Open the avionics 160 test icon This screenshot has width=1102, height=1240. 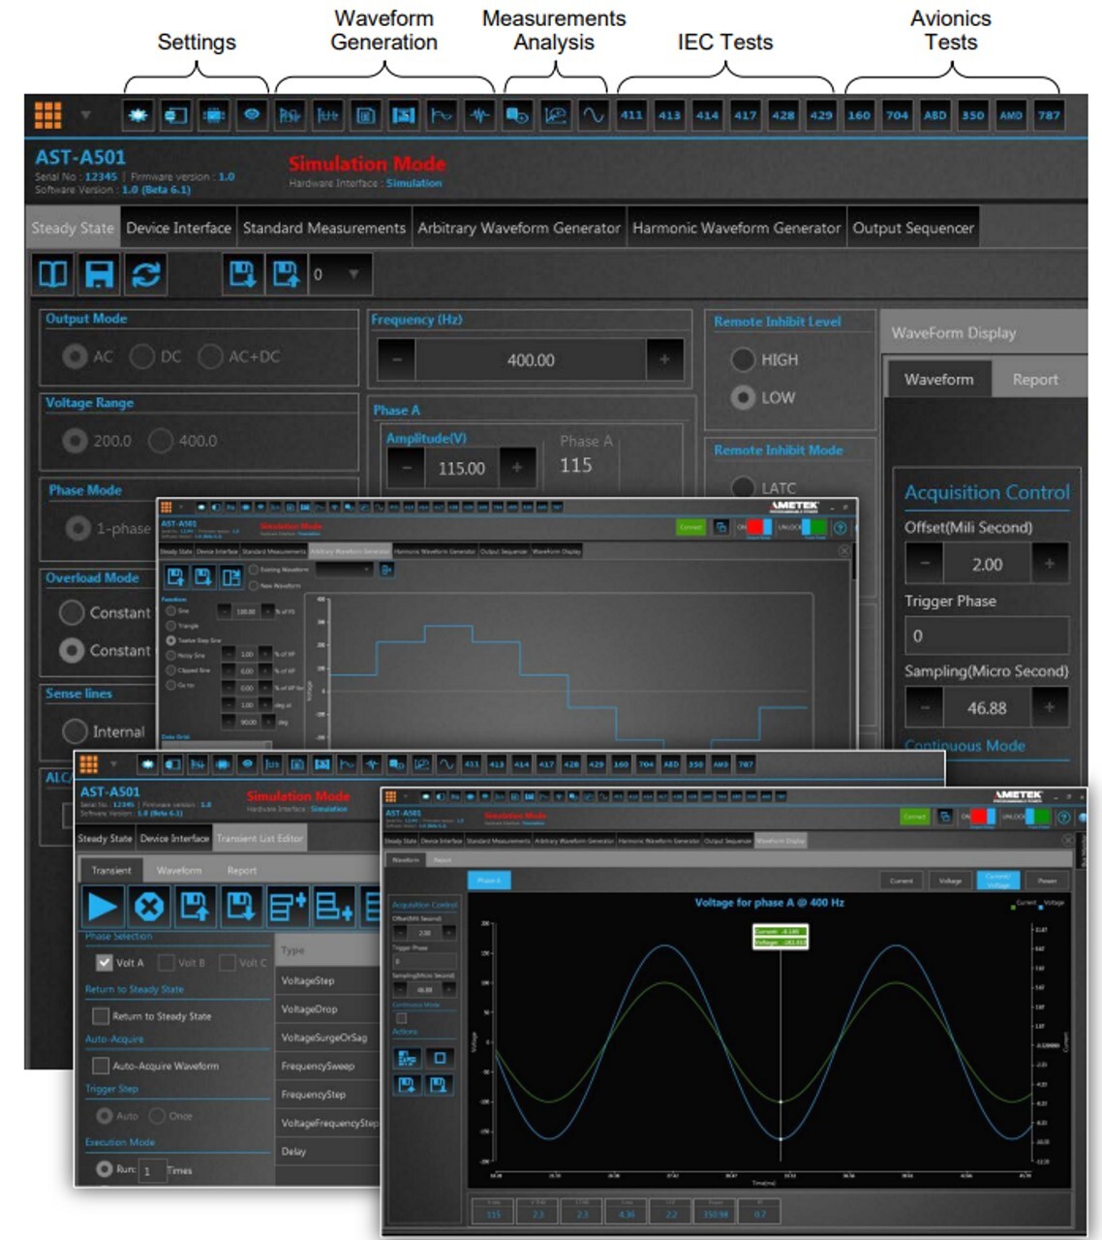point(859,115)
